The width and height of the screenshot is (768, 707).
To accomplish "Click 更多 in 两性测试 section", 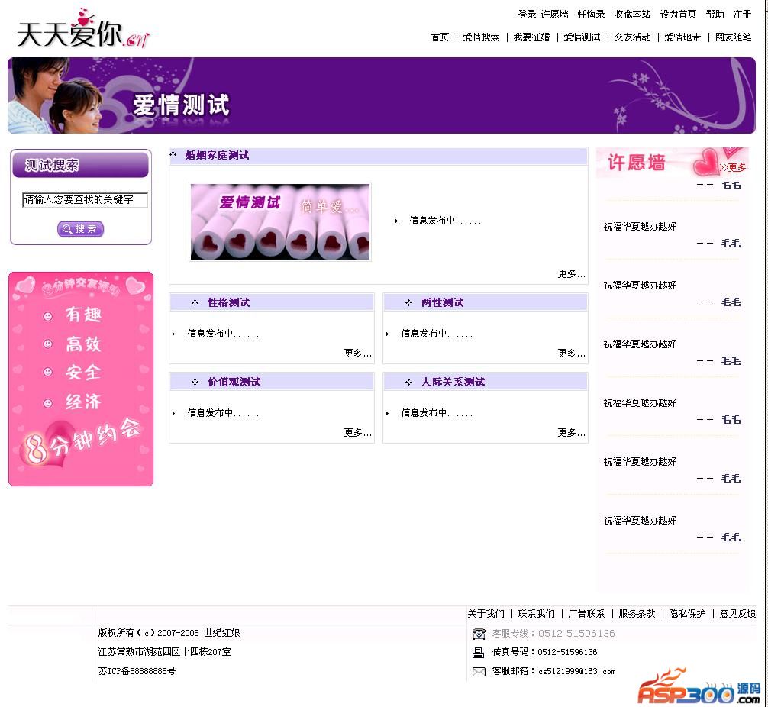I will click(x=571, y=353).
